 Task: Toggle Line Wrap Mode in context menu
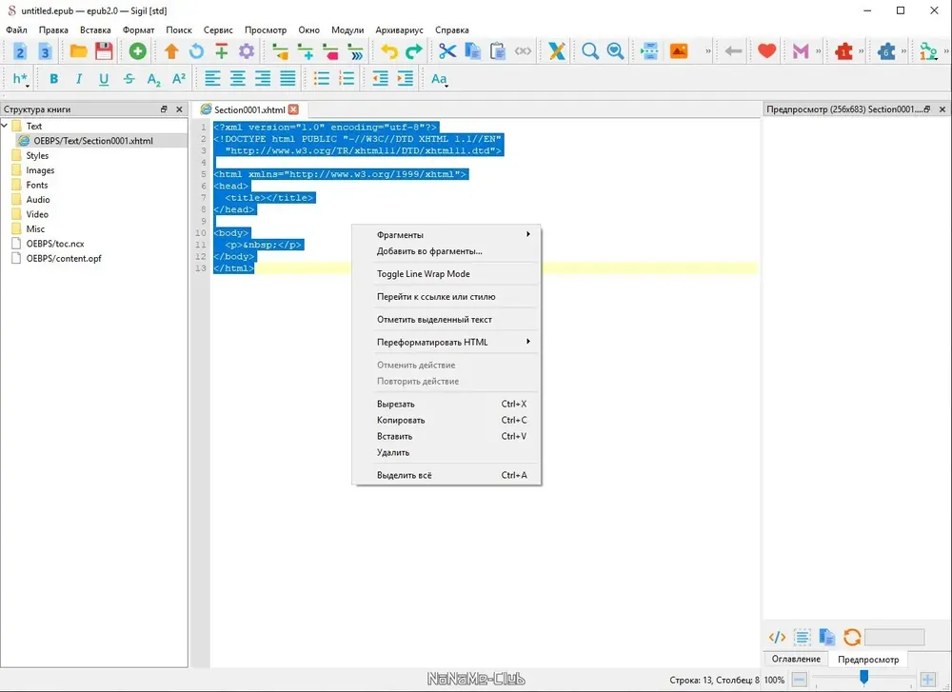pyautogui.click(x=424, y=274)
